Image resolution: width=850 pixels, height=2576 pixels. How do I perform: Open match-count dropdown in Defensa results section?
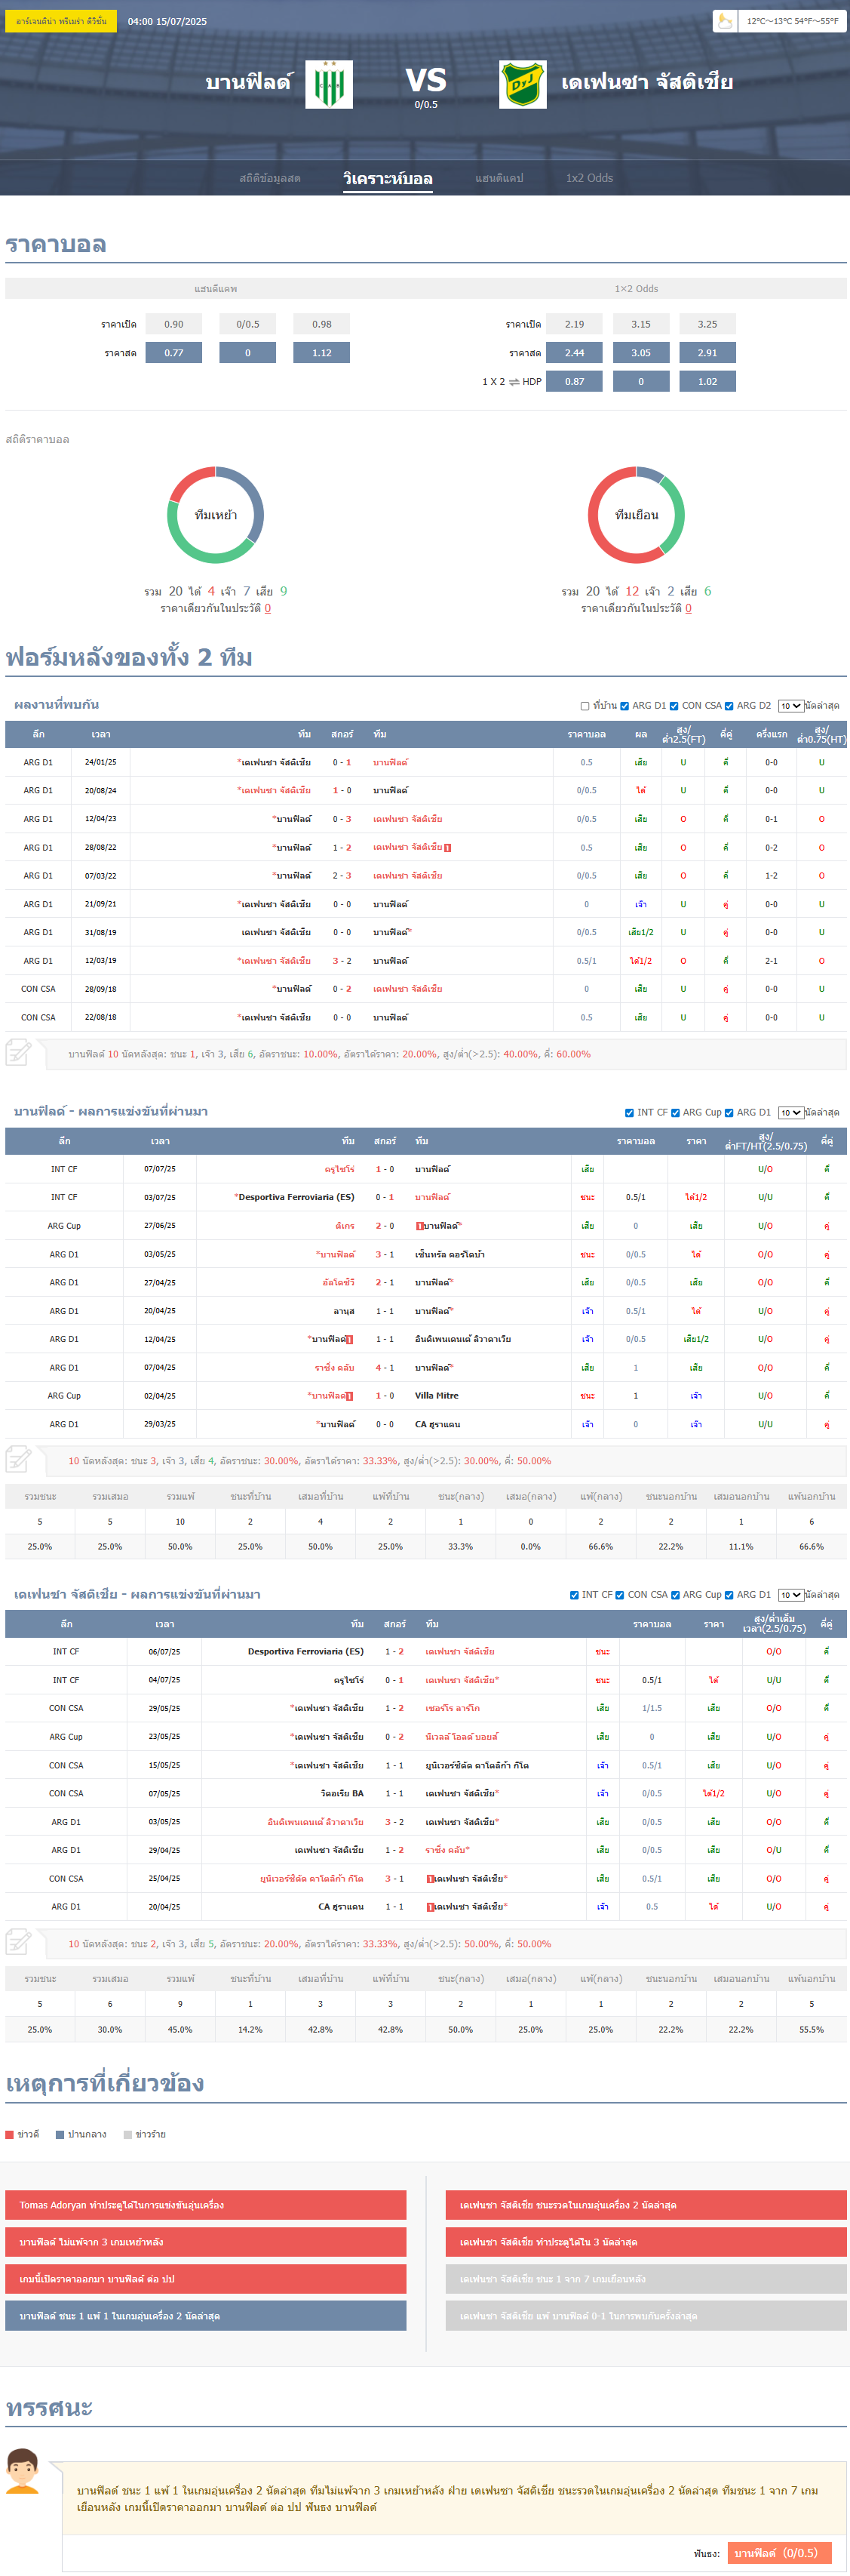[791, 1595]
